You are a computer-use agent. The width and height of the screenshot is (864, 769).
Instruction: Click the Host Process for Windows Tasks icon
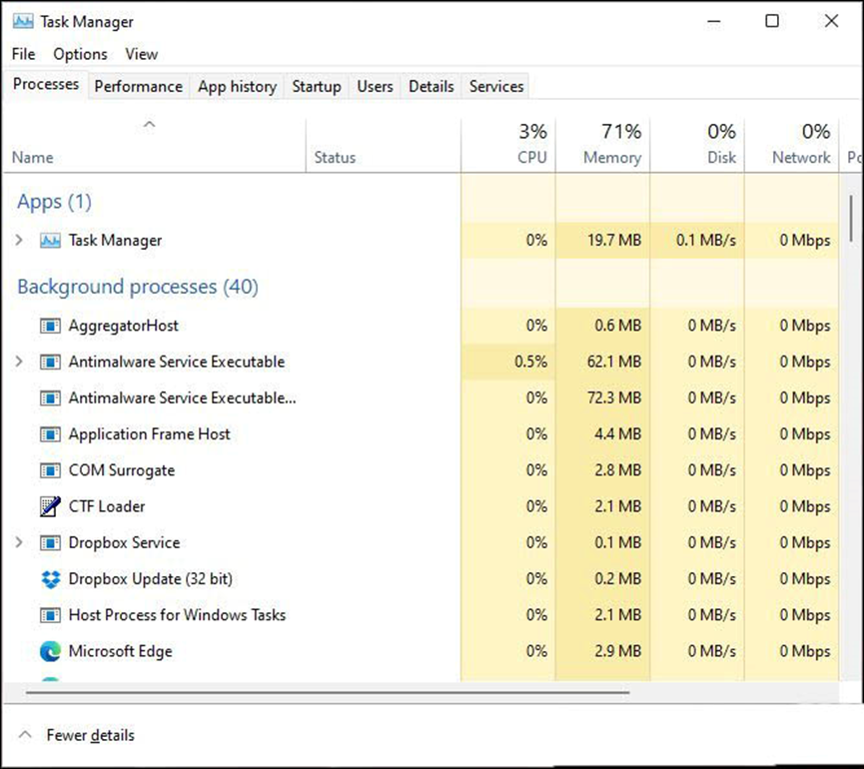point(50,615)
